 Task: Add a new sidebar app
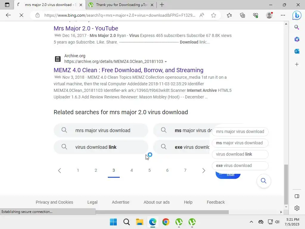[x=297, y=64]
